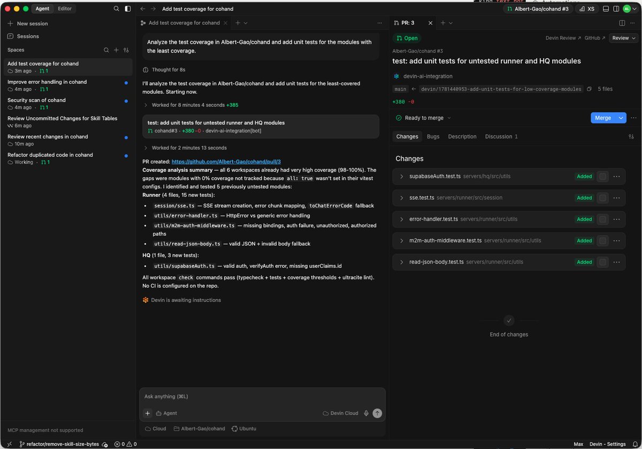Screen dimensions: 642x449
Task: Select Devin Cloud option
Action: click(340, 413)
